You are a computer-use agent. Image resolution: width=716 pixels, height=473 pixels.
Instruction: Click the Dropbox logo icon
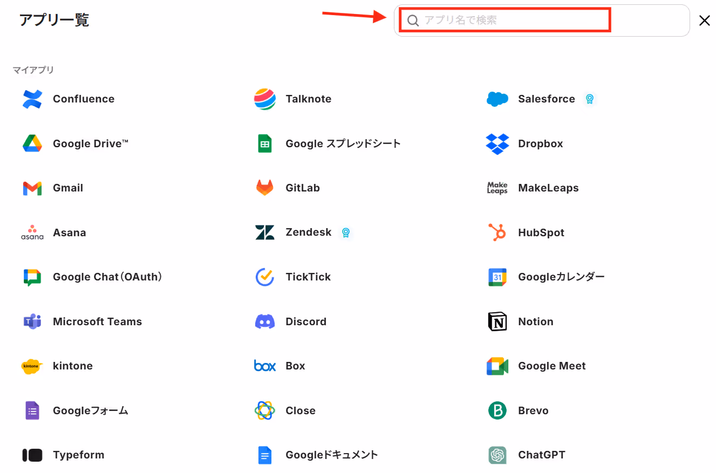point(497,143)
